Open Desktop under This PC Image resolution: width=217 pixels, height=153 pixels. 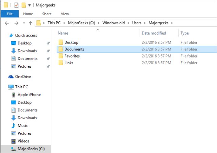click(24, 103)
